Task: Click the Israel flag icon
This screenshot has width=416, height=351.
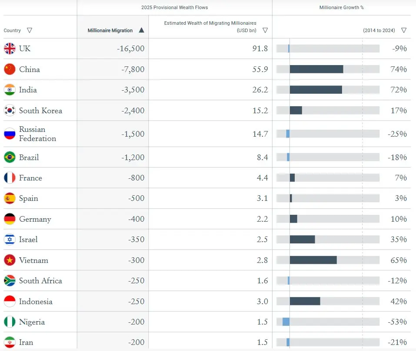Action: 10,239
